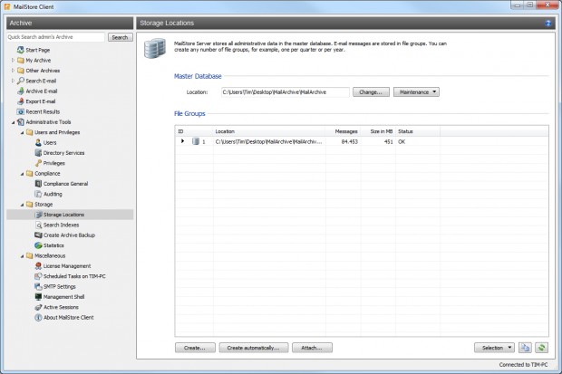Click the My Archive folder icon

pyautogui.click(x=21, y=60)
